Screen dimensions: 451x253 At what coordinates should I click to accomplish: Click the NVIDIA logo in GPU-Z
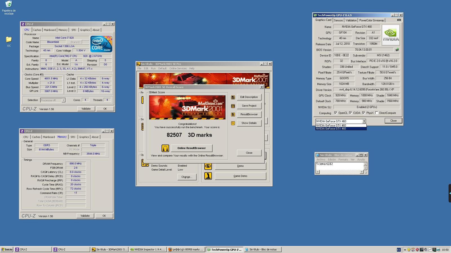[391, 35]
